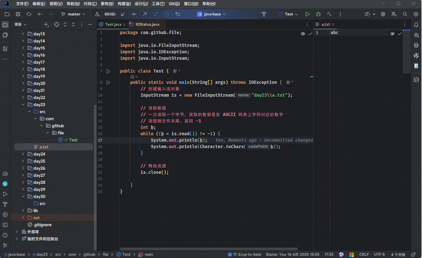
Task: Click the Build hammer icon
Action: click(329, 14)
